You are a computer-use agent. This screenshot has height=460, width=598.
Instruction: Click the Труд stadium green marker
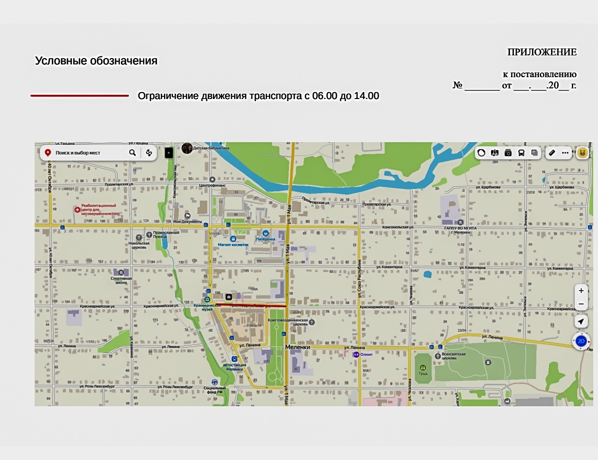(423, 368)
